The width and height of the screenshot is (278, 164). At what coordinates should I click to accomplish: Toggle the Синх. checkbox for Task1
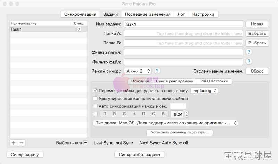[79, 29]
